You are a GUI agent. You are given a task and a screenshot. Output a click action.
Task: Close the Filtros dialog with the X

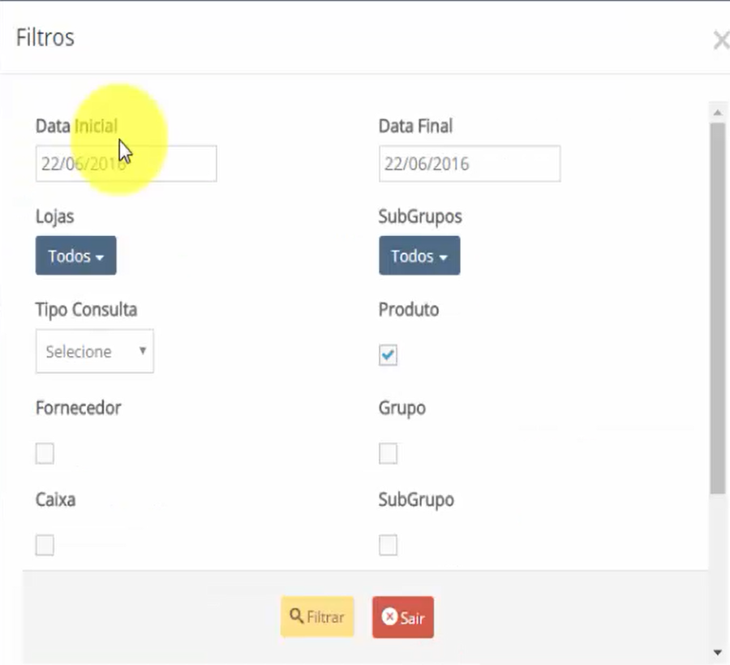coord(721,40)
